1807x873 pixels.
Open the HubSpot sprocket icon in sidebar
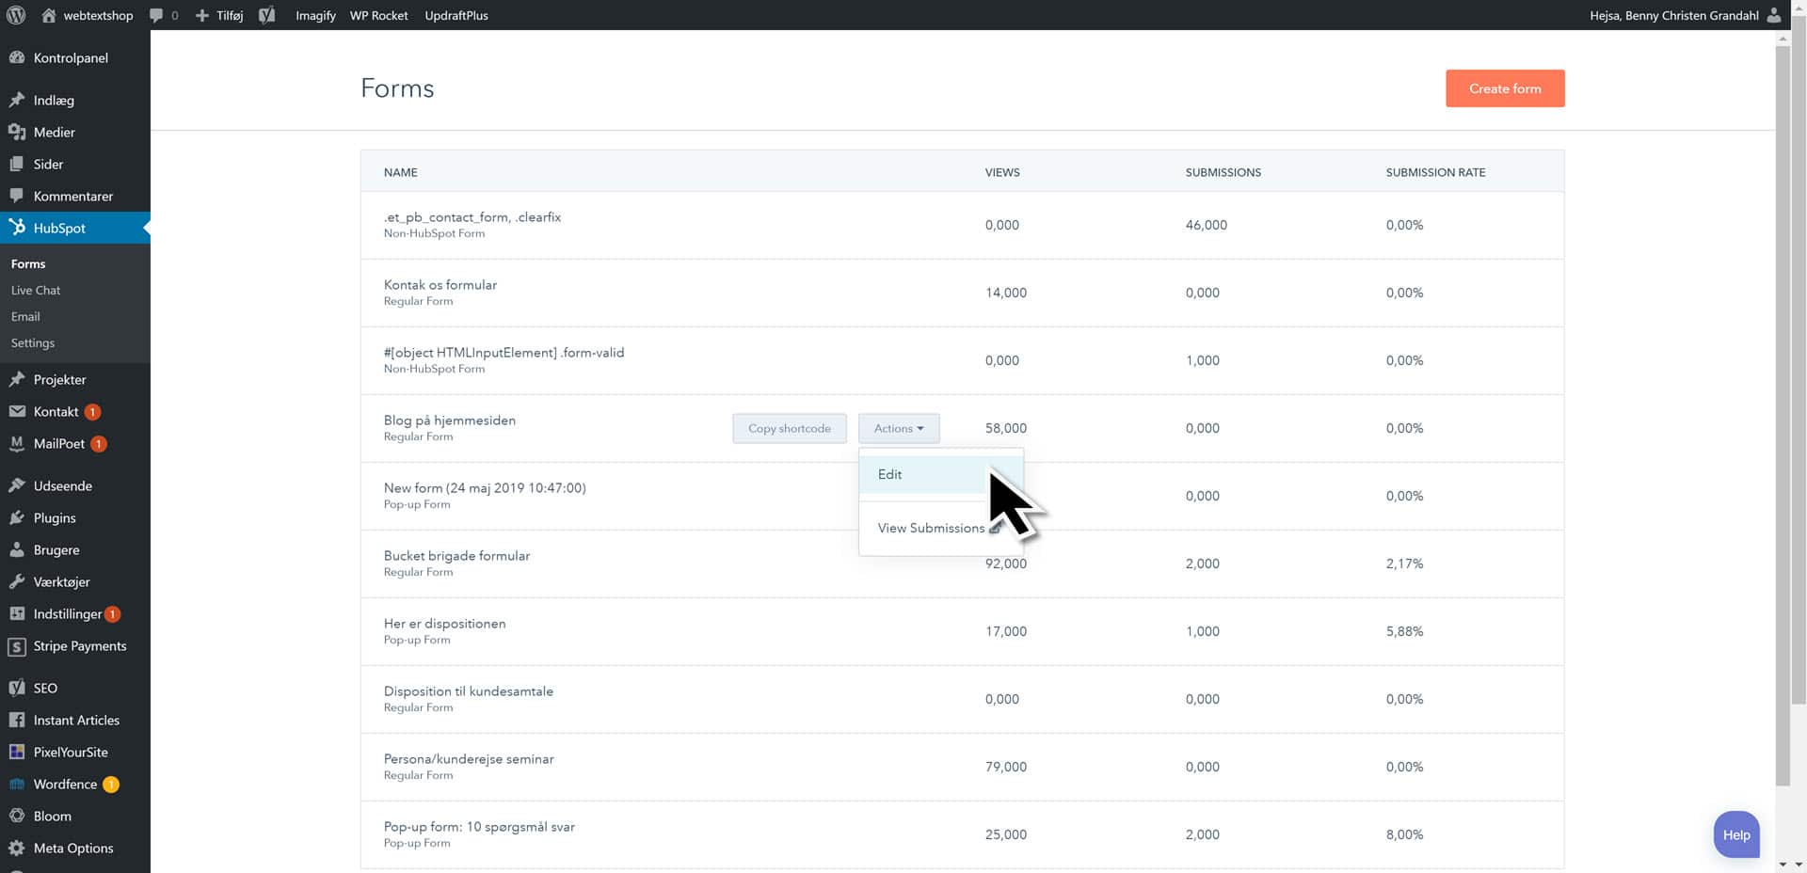click(x=17, y=228)
